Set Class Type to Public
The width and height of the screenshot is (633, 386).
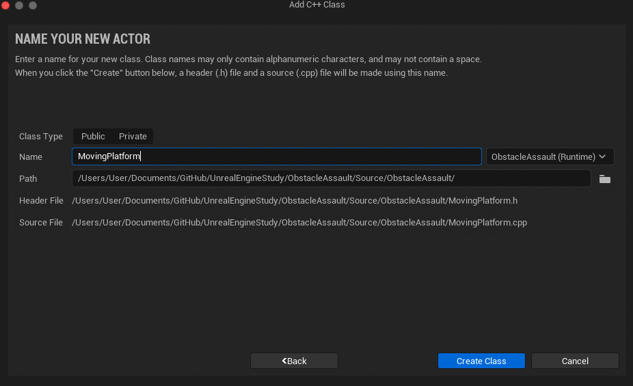point(93,137)
